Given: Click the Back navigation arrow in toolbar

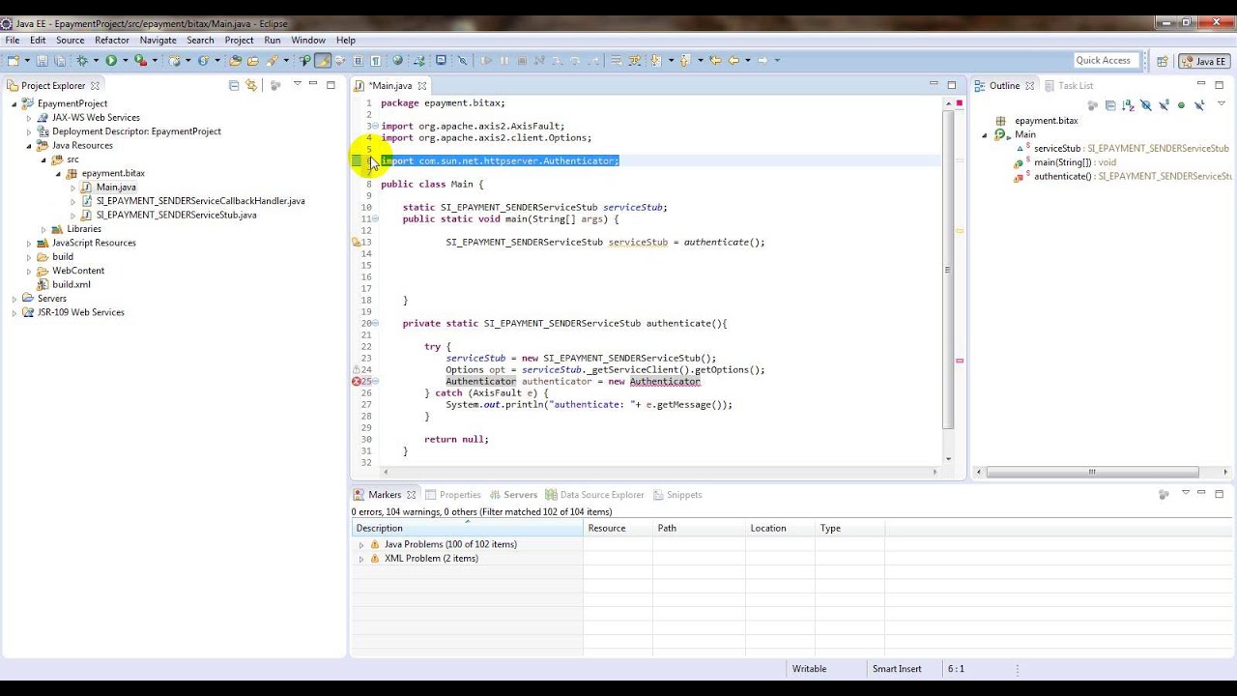Looking at the screenshot, I should point(734,60).
